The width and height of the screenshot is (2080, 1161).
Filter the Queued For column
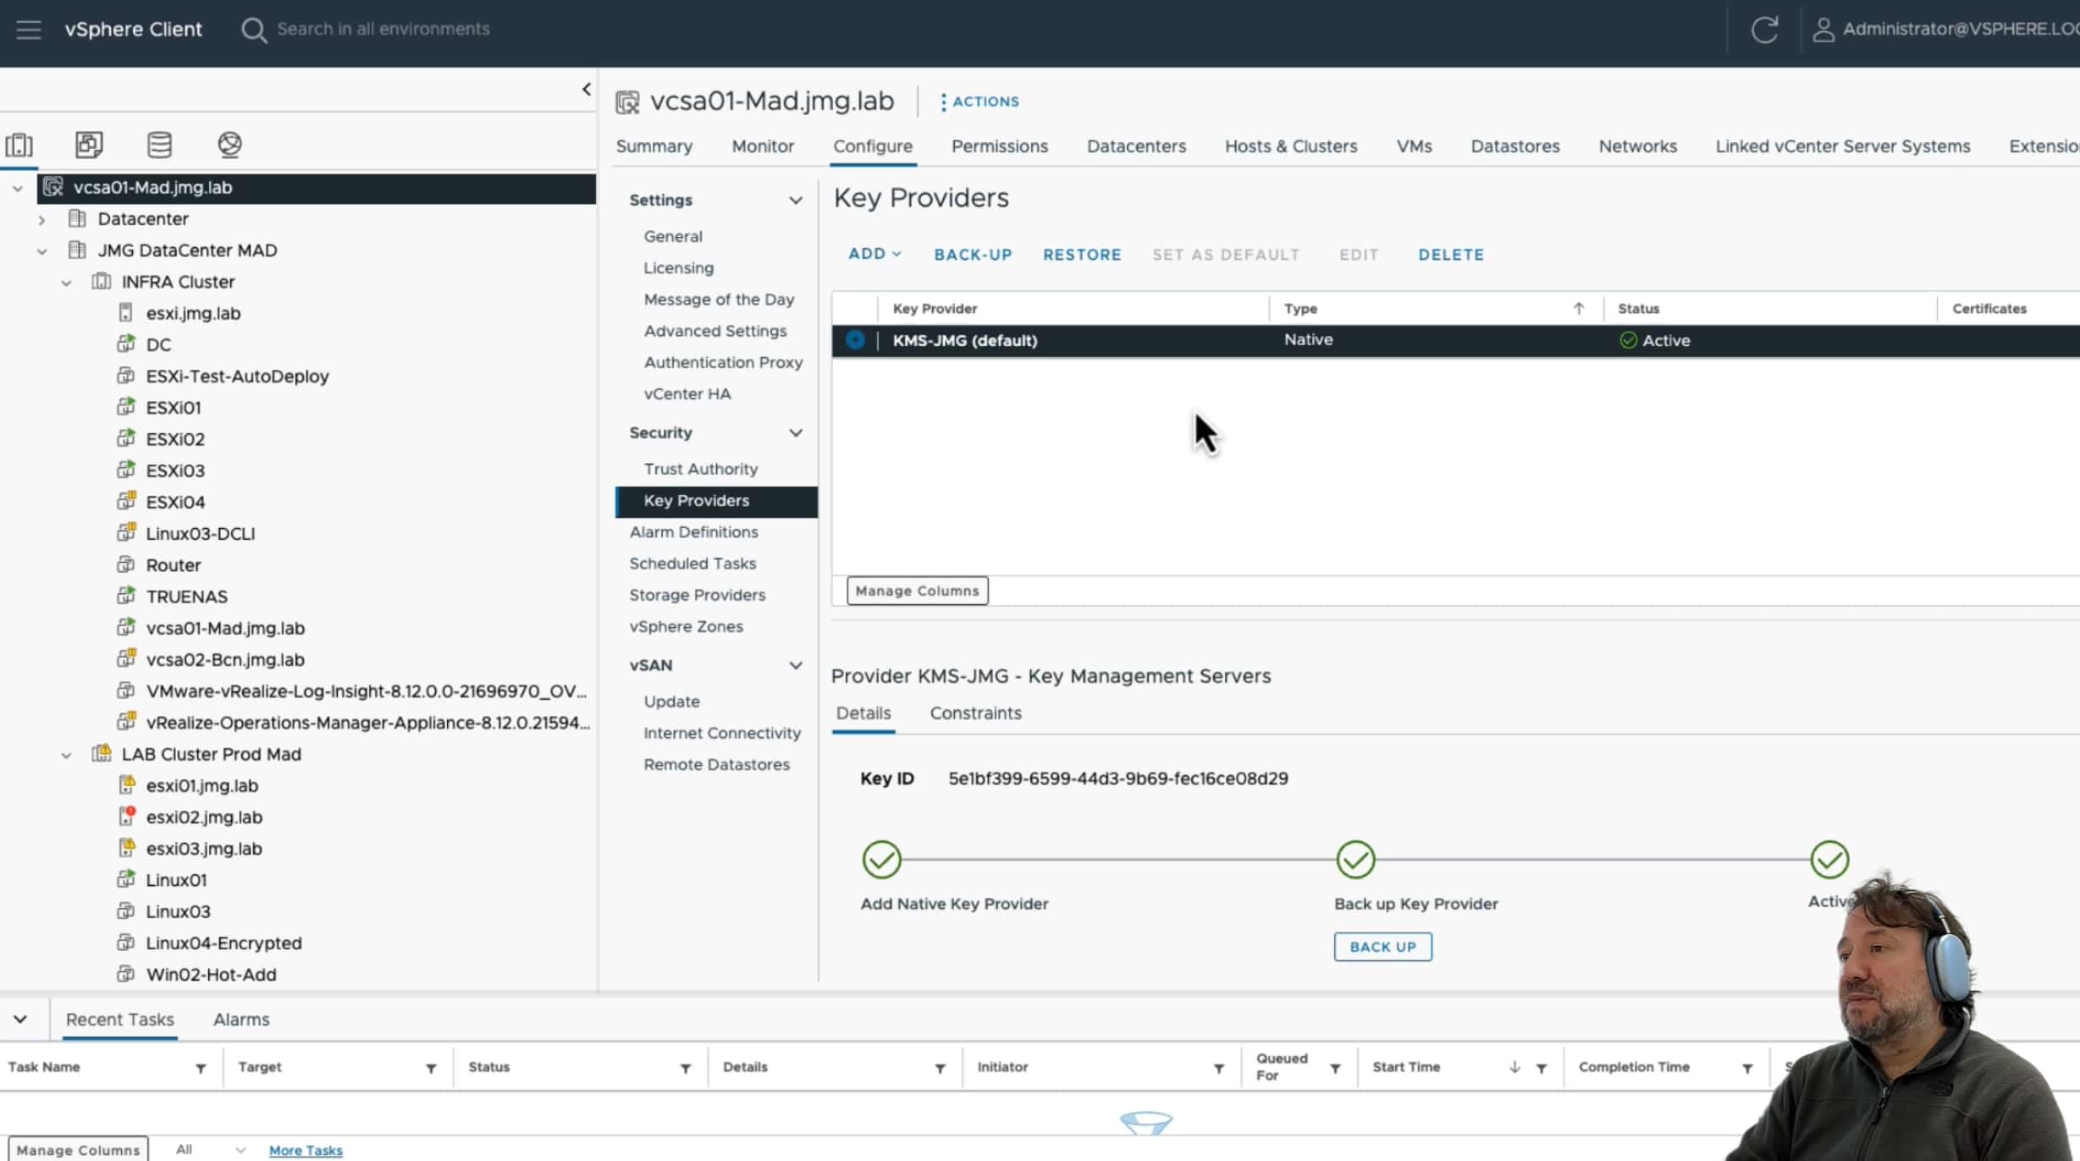coord(1335,1068)
